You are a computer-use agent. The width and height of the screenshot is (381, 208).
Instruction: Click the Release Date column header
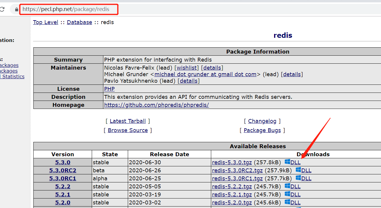[169, 154]
